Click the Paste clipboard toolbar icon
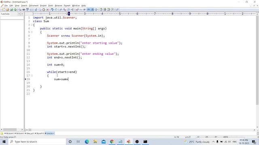The image size is (259, 145). click(x=44, y=10)
